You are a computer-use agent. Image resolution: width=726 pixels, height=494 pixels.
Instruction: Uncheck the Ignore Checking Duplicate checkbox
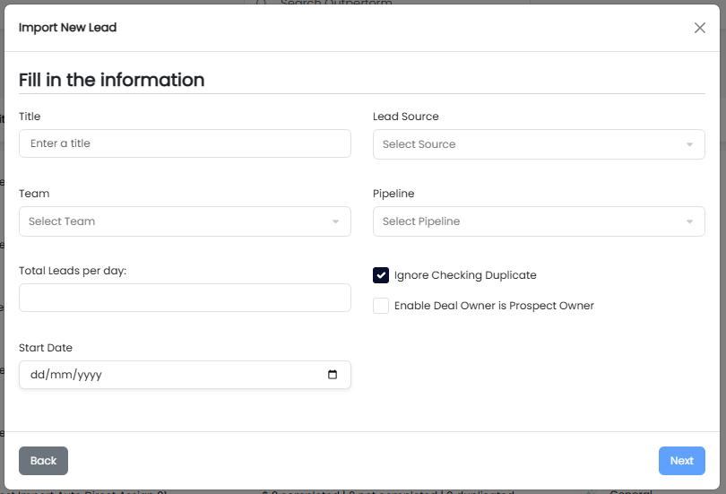click(381, 275)
